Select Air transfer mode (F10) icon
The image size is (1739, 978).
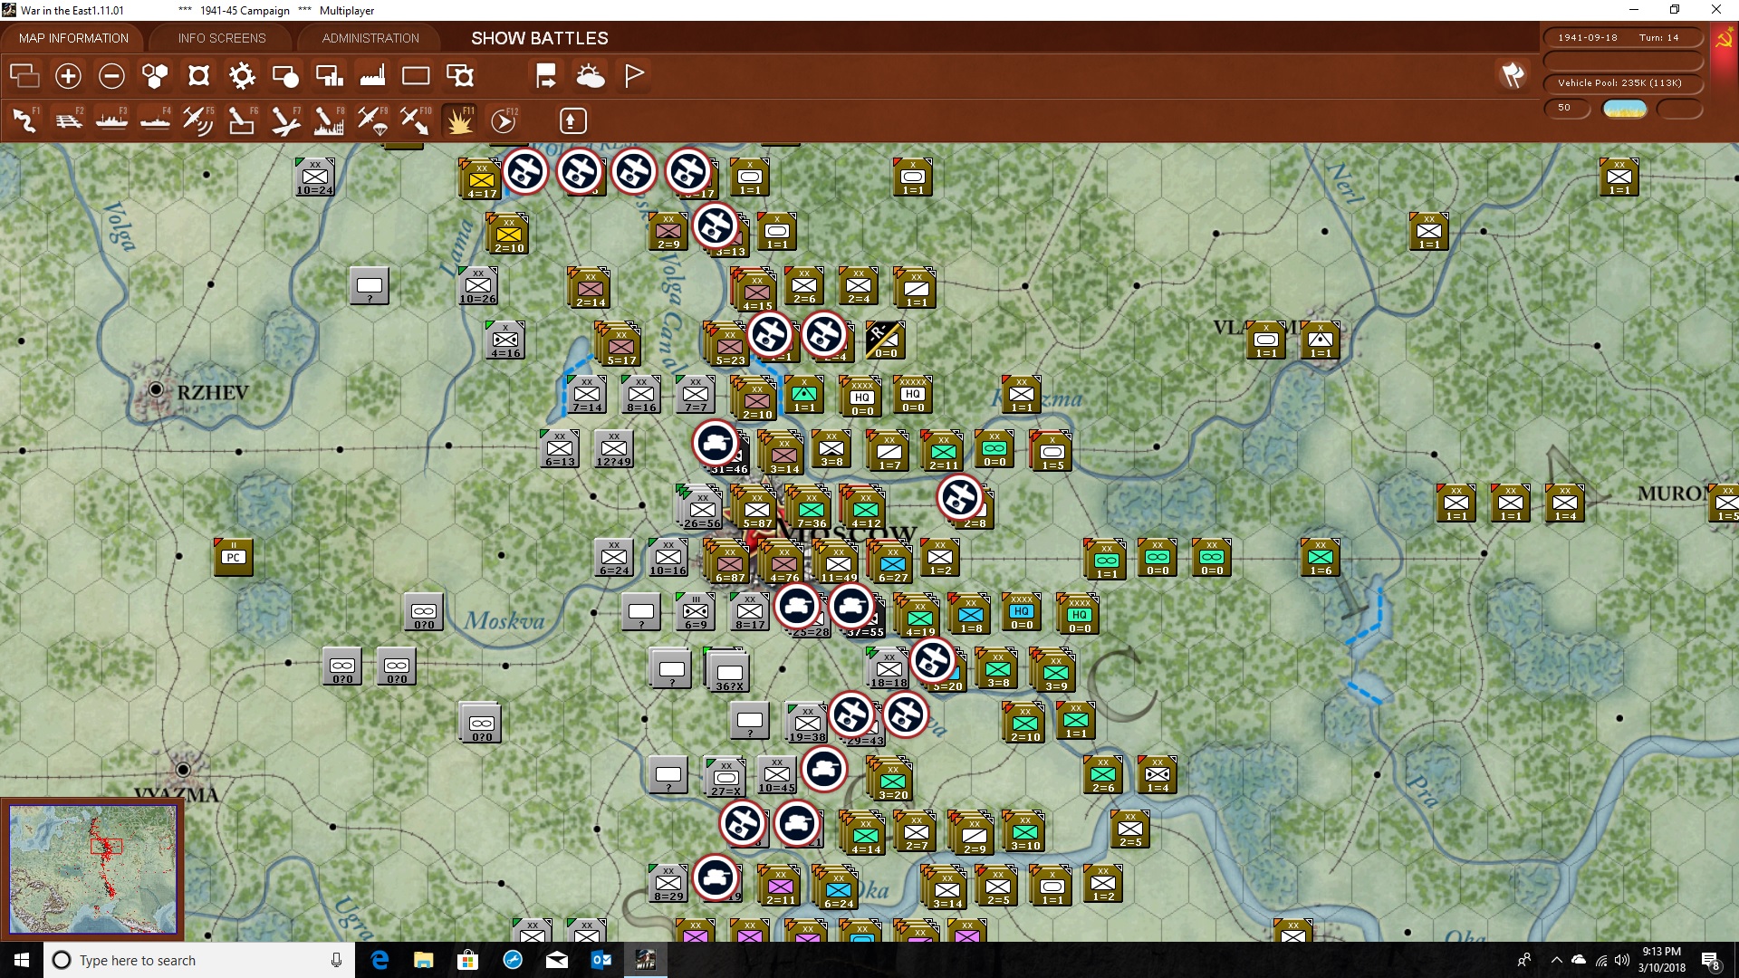tap(416, 120)
